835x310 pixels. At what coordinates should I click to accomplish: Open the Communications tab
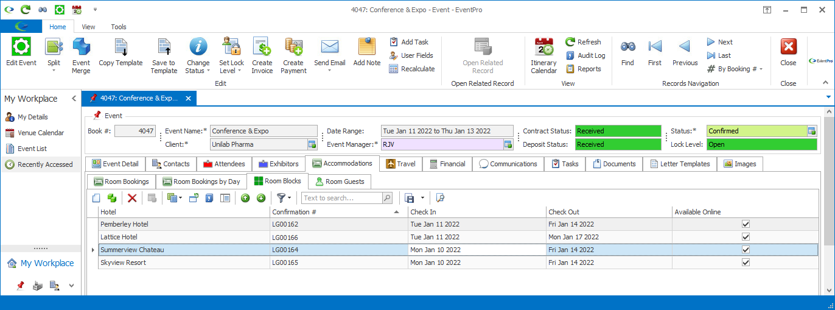pos(508,164)
